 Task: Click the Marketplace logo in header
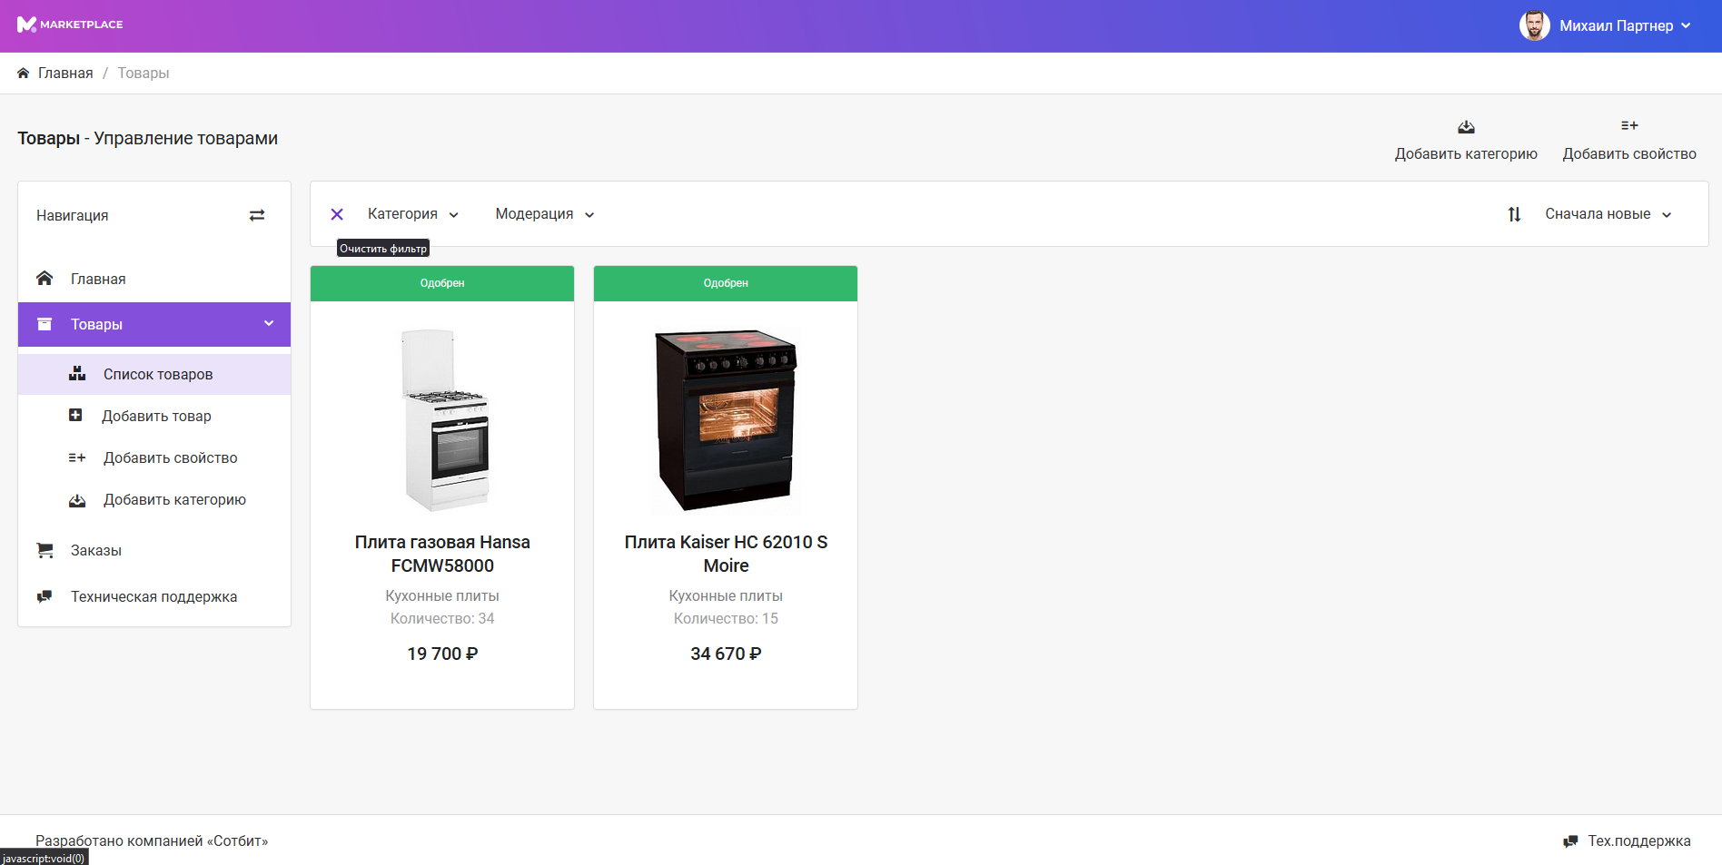70,25
